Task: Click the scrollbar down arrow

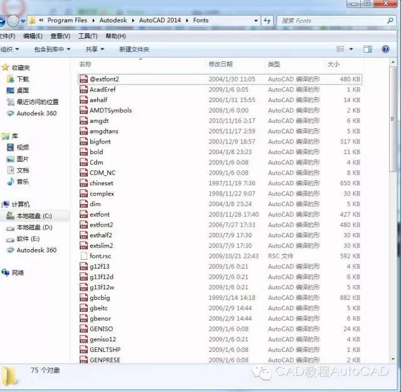Action: [x=393, y=359]
